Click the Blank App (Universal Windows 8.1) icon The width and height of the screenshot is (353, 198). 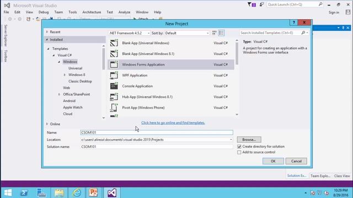(114, 54)
